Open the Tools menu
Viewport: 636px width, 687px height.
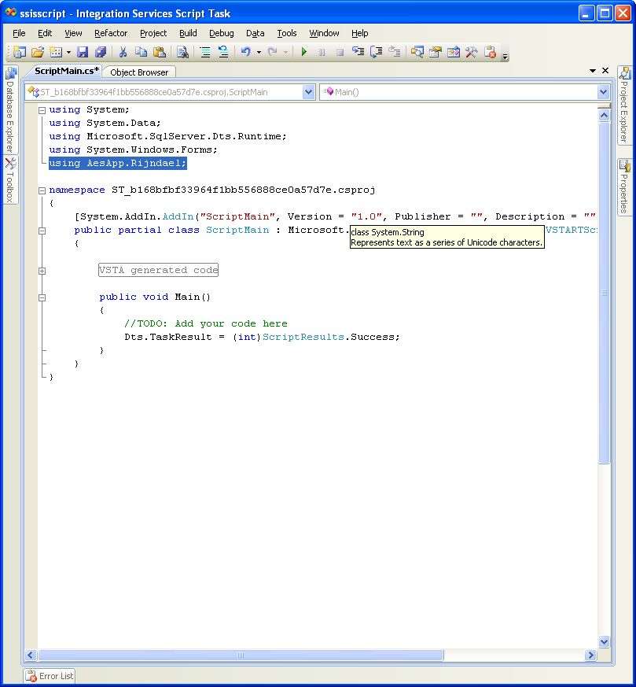pos(287,33)
